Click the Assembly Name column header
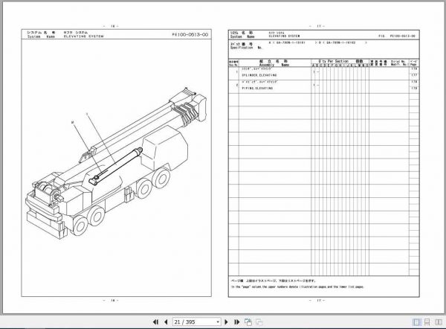The image size is (446, 329). (274, 65)
